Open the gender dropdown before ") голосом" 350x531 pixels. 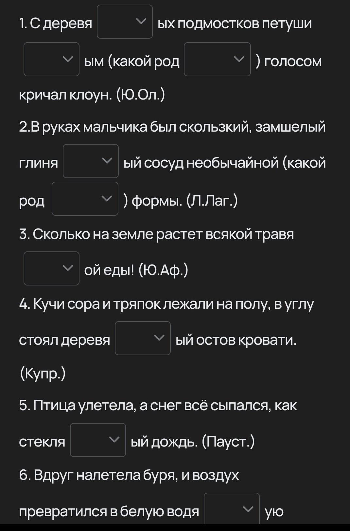[217, 59]
